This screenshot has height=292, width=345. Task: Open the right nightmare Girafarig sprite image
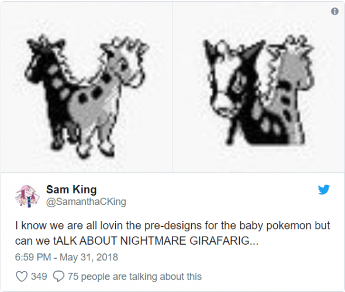[258, 87]
